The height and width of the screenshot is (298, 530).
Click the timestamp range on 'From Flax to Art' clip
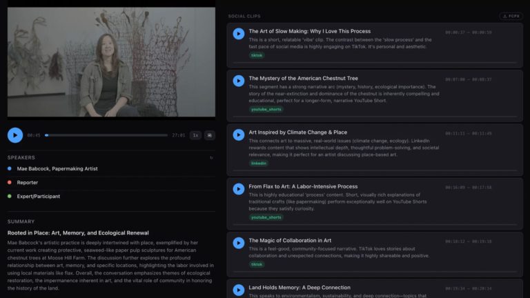point(468,187)
